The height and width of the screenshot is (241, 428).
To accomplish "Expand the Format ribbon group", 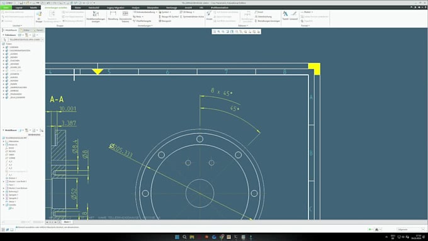I will [x=305, y=26].
